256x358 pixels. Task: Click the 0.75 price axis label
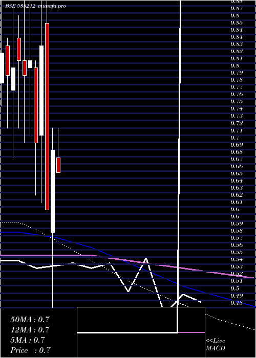coord(237,101)
